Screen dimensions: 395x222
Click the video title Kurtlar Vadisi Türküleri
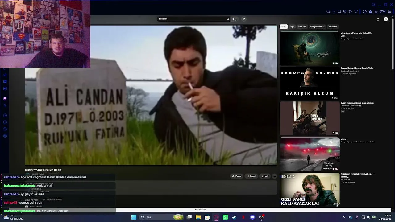pyautogui.click(x=43, y=170)
